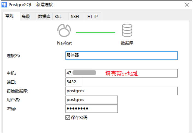Uncheck the 保存密码 checkbox

(68, 118)
